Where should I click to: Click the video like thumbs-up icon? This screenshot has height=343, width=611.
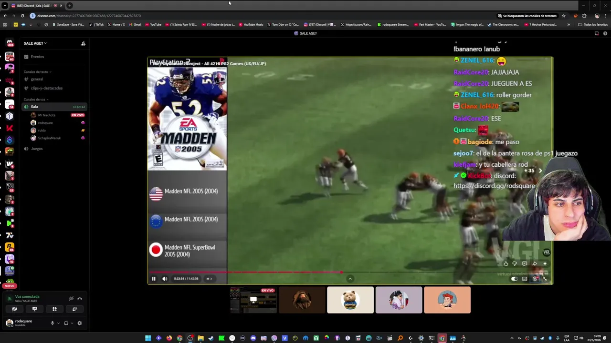(x=506, y=263)
